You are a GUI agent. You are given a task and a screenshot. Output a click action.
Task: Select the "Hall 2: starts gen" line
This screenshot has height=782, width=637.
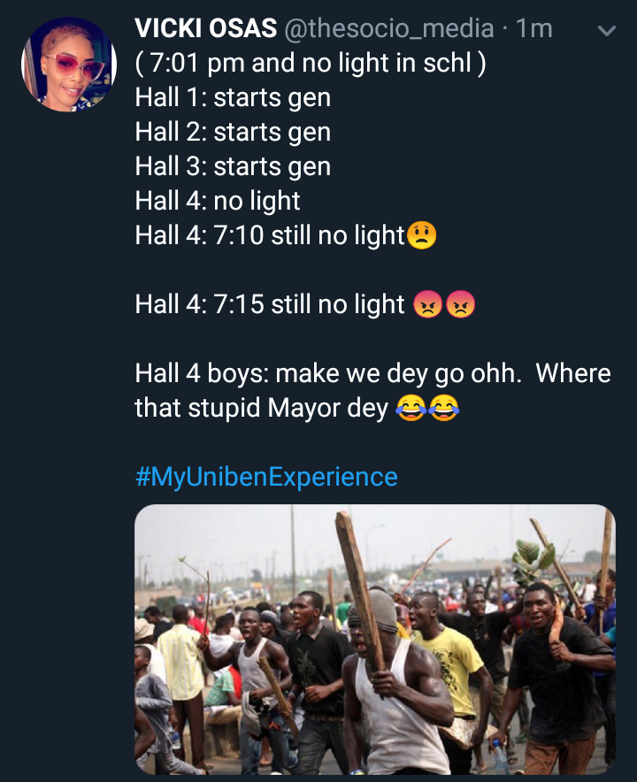233,132
